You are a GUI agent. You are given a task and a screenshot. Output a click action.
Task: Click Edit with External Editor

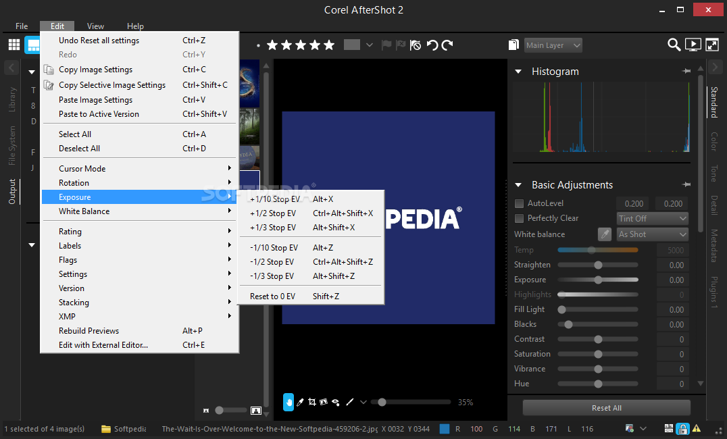[139, 345]
